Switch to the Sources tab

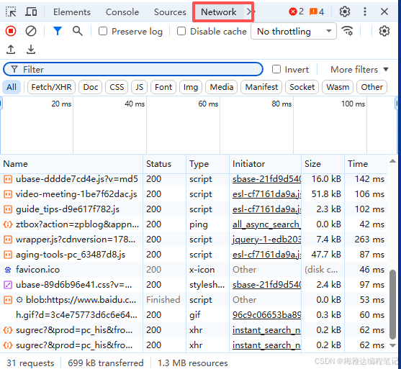click(170, 12)
